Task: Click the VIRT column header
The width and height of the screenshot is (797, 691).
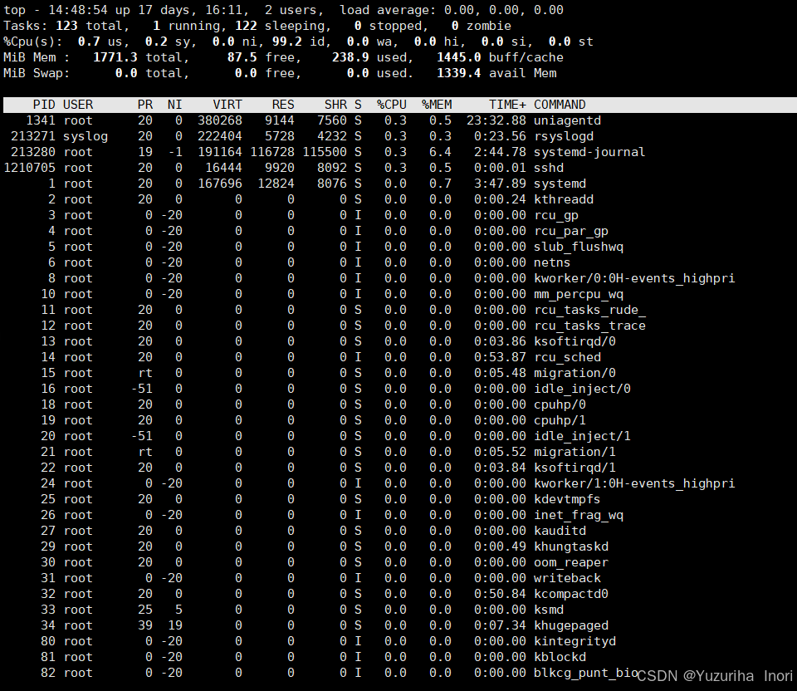Action: tap(227, 105)
